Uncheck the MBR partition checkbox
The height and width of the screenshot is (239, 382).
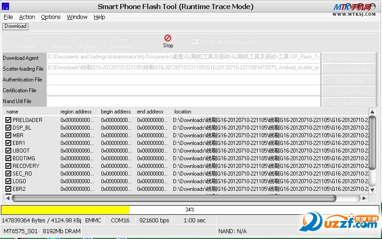[x=8, y=135]
